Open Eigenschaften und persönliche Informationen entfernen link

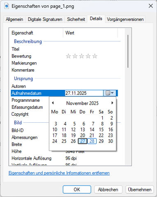tap(59, 173)
